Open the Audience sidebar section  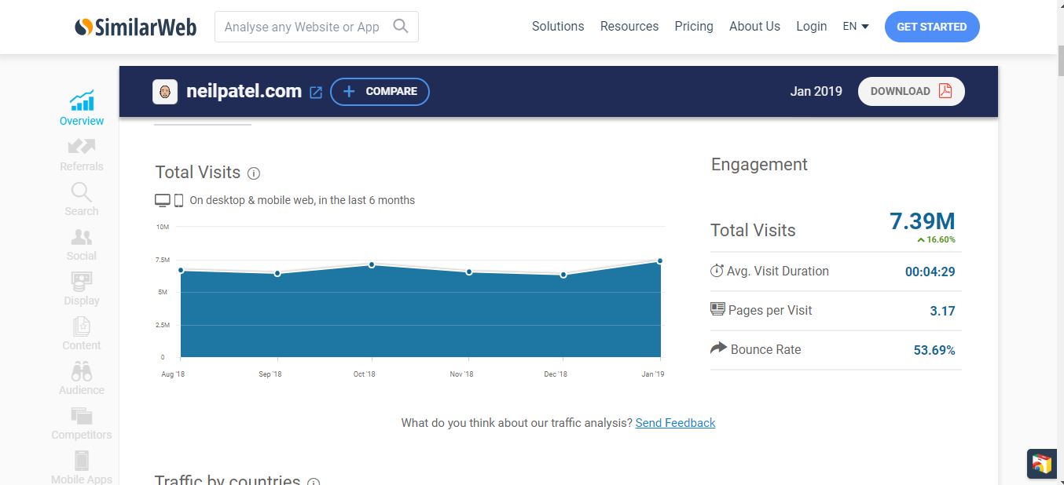click(82, 377)
